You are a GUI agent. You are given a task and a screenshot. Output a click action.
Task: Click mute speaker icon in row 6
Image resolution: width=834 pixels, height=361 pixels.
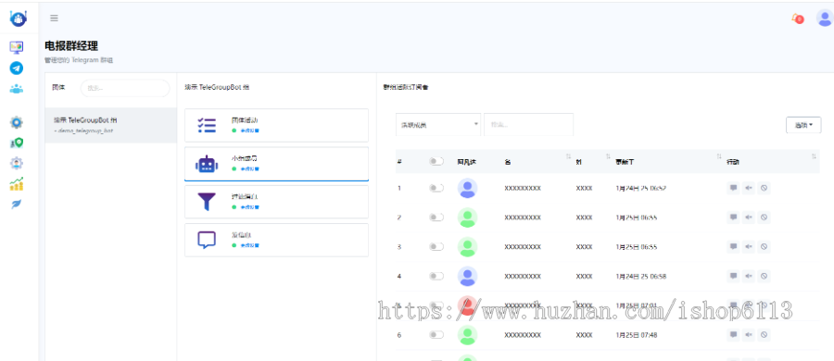(749, 334)
